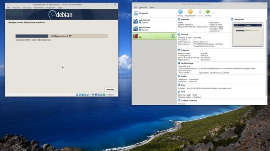Click Annulla button in Debian installer
270x151 pixels.
pyautogui.click(x=110, y=89)
